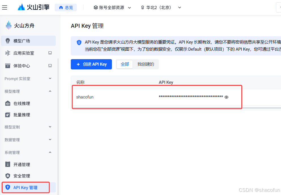This screenshot has height=195, width=281.
Task: Click the 创建 API Key button
Action: (91, 64)
